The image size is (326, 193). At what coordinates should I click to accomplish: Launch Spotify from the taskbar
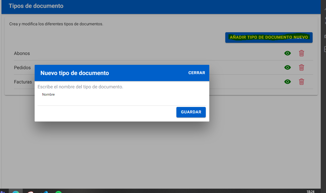(x=59, y=192)
